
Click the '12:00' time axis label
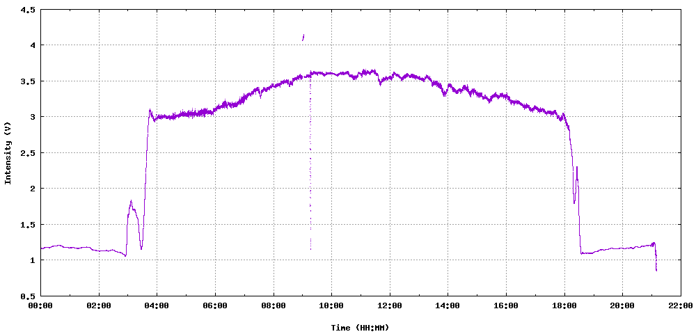pyautogui.click(x=390, y=306)
